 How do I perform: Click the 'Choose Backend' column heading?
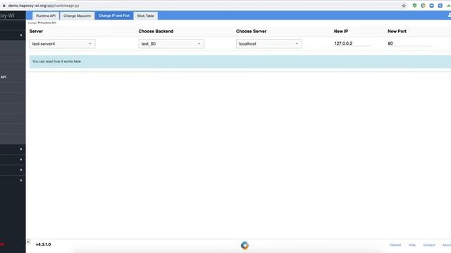pyautogui.click(x=156, y=31)
